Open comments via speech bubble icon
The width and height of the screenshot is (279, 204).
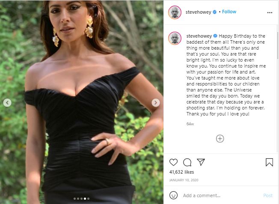pyautogui.click(x=187, y=162)
